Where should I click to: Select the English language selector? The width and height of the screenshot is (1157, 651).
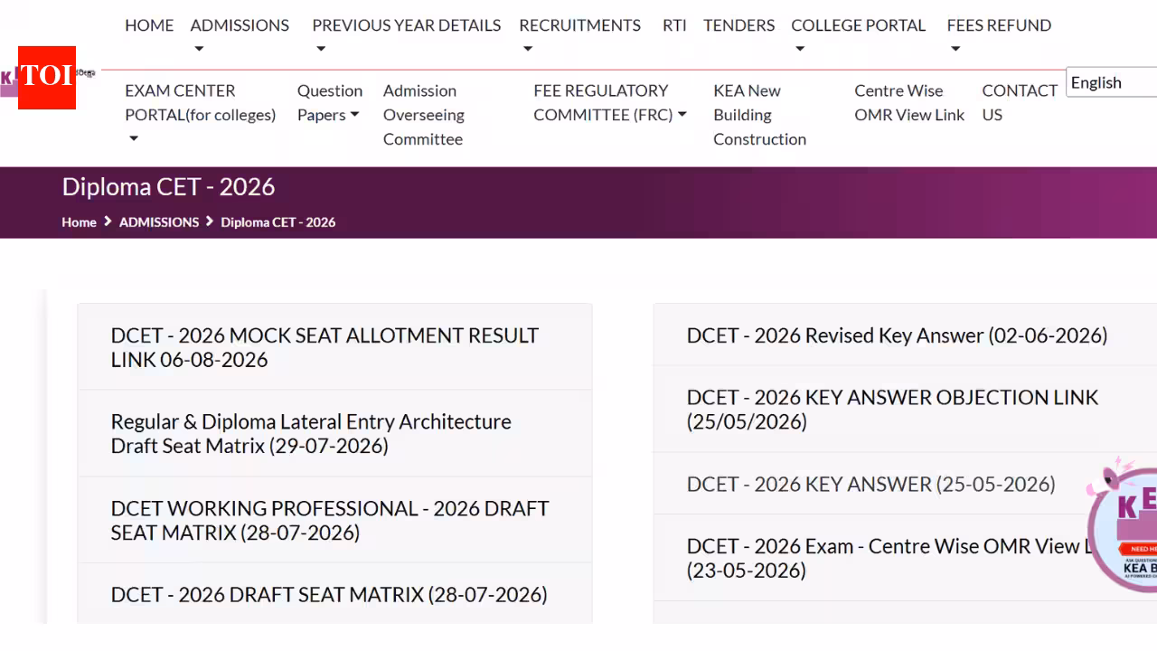point(1112,82)
